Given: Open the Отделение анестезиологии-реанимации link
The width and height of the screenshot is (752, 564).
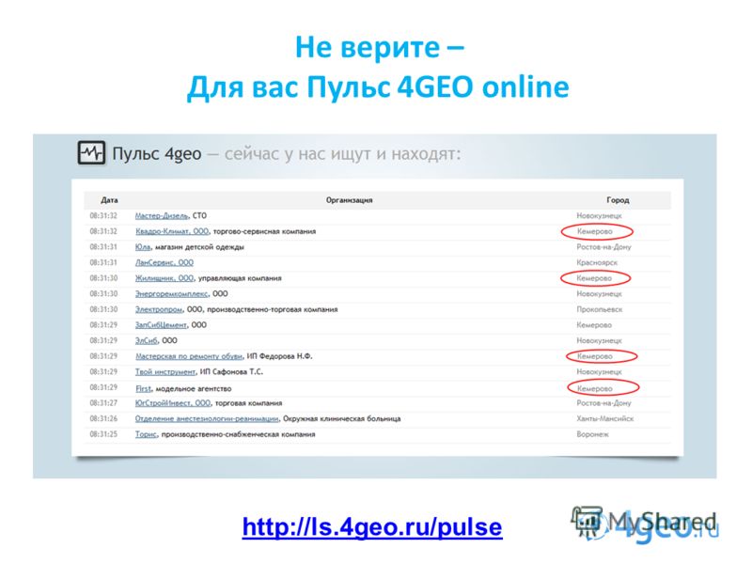Looking at the screenshot, I should 207,418.
